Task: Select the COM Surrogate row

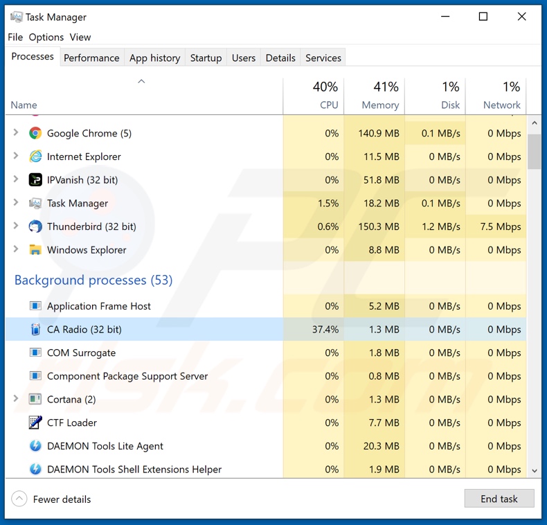Action: [265, 353]
